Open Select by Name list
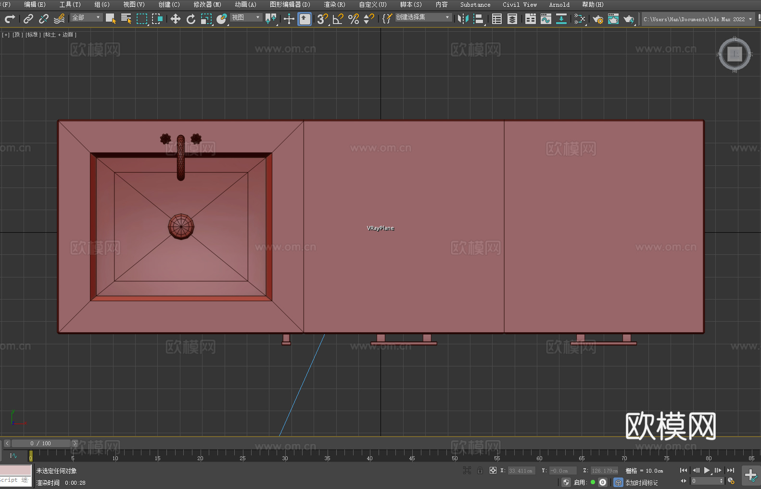The image size is (761, 489). pyautogui.click(x=127, y=19)
